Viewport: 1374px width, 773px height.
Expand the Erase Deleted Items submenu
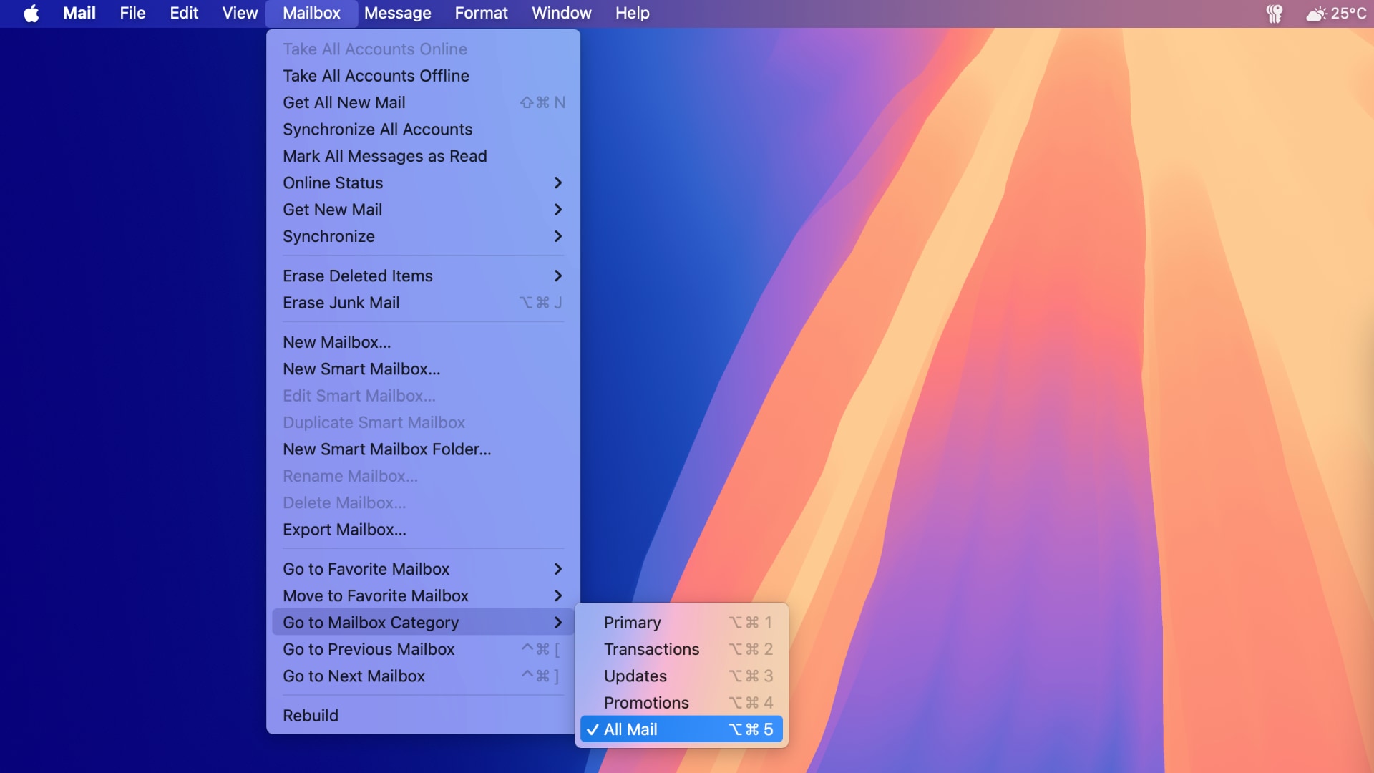[422, 276]
